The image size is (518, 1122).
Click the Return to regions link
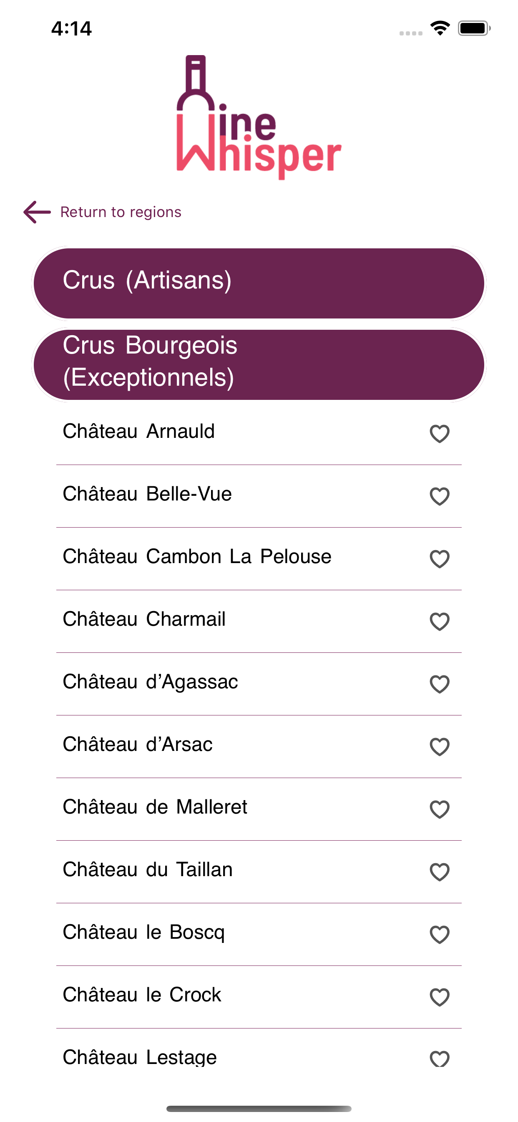121,212
